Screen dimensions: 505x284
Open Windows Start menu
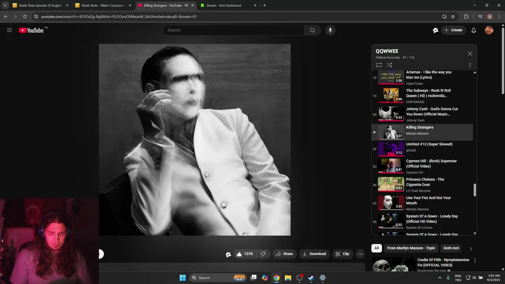[183, 278]
